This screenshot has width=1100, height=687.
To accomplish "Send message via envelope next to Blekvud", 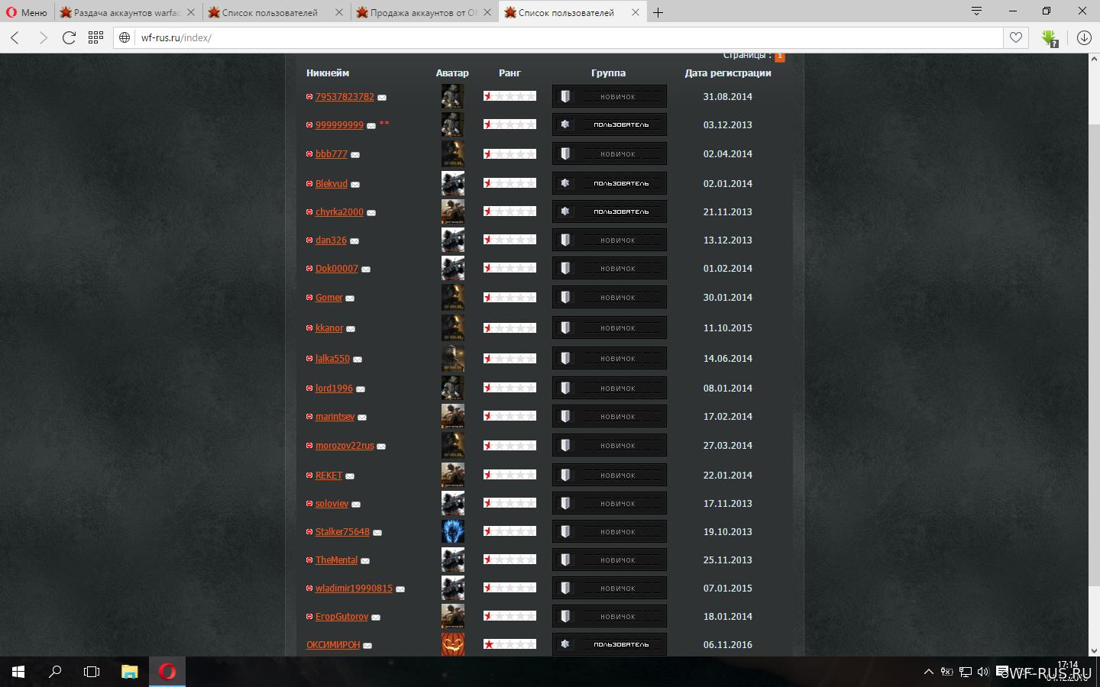I will (x=355, y=185).
